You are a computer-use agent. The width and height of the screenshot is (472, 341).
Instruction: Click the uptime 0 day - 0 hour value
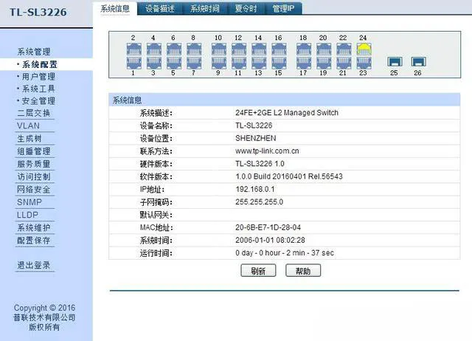point(285,252)
